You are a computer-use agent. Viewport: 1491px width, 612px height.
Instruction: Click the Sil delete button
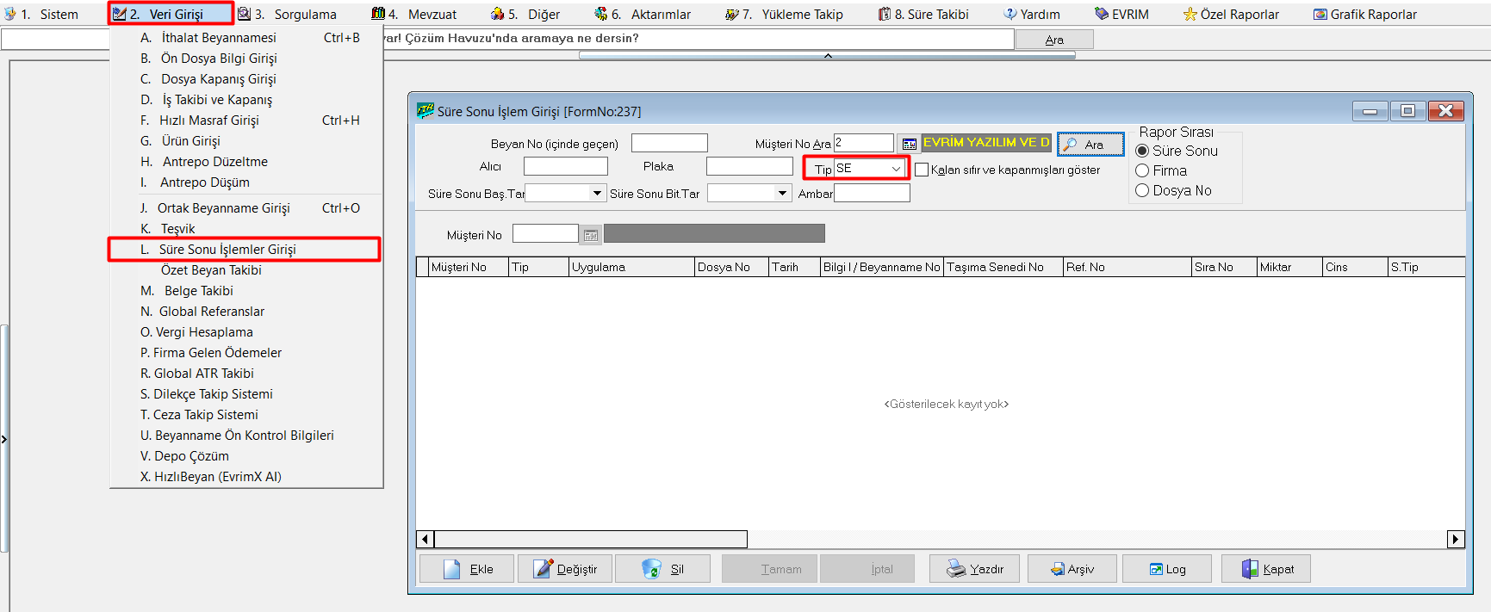tap(662, 569)
